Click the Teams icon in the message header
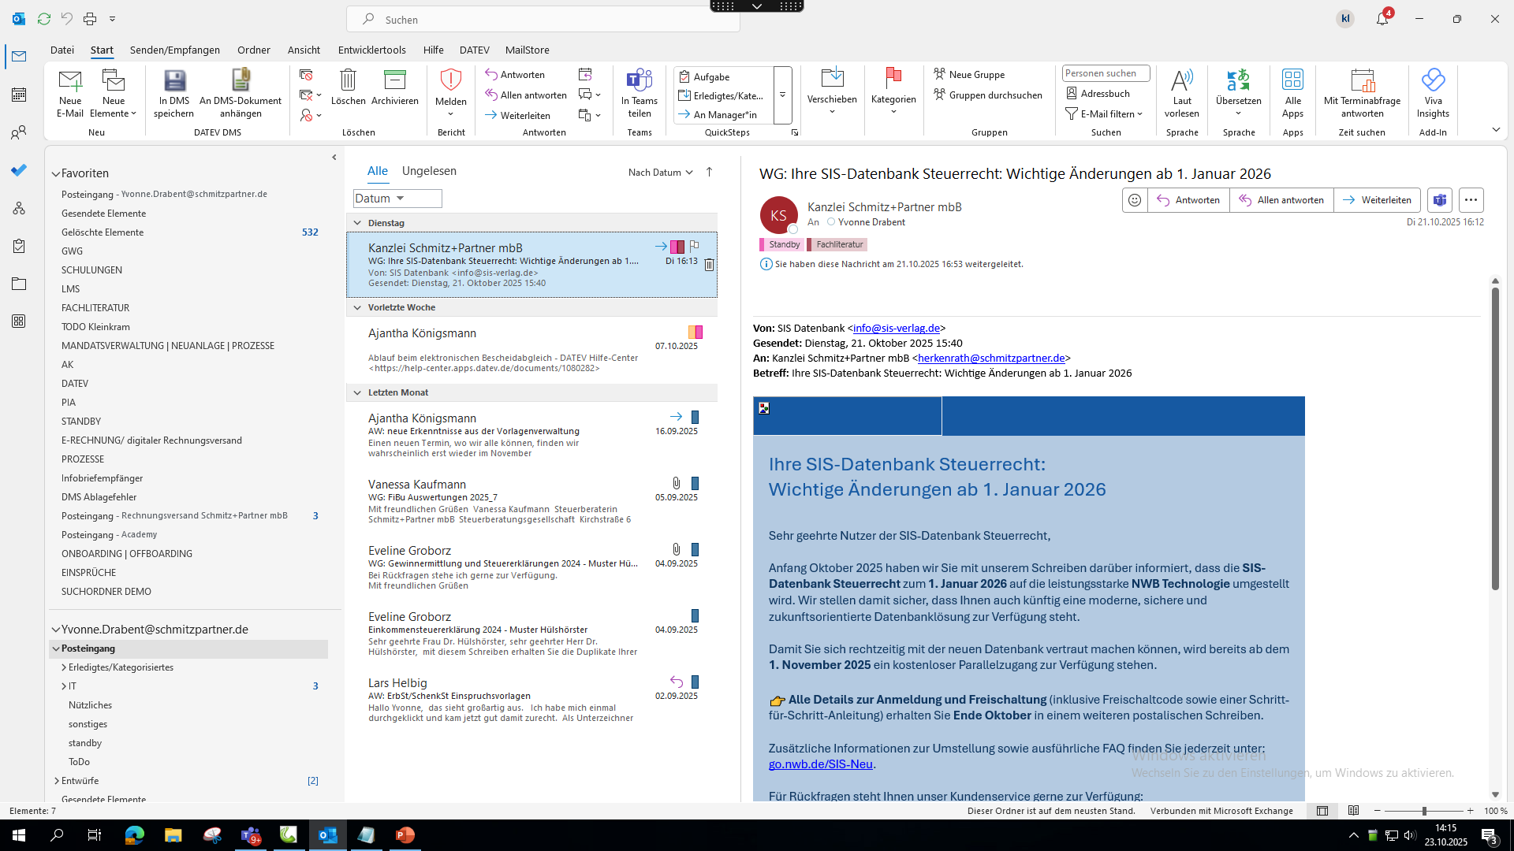The width and height of the screenshot is (1514, 851). [x=1440, y=200]
